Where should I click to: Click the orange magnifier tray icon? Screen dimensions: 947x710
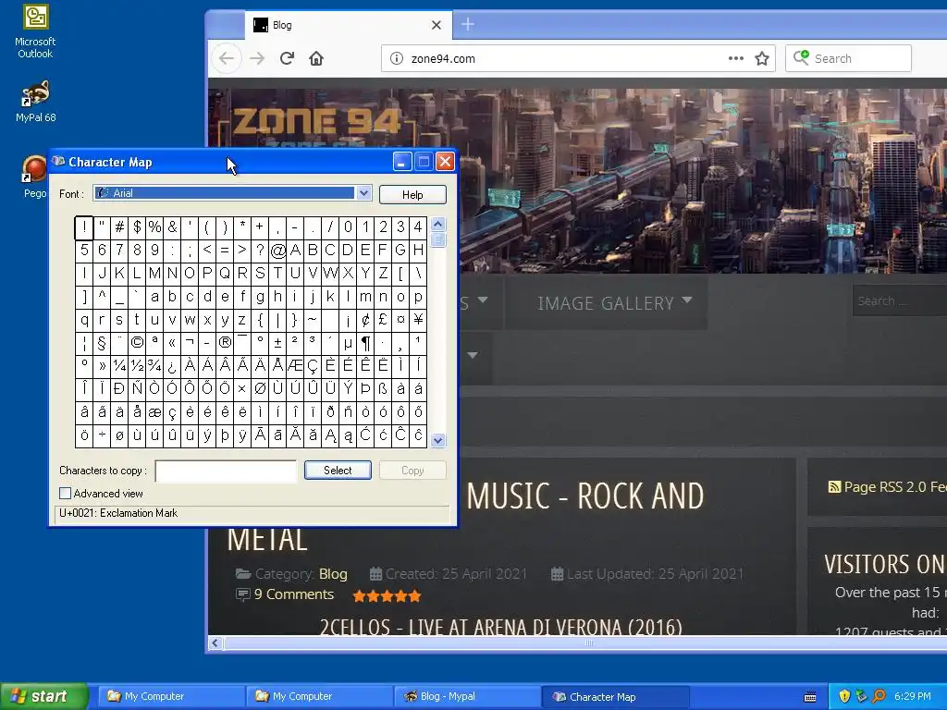879,696
